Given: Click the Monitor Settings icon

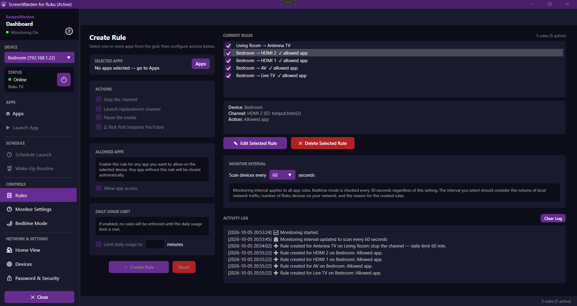Looking at the screenshot, I should pos(9,209).
